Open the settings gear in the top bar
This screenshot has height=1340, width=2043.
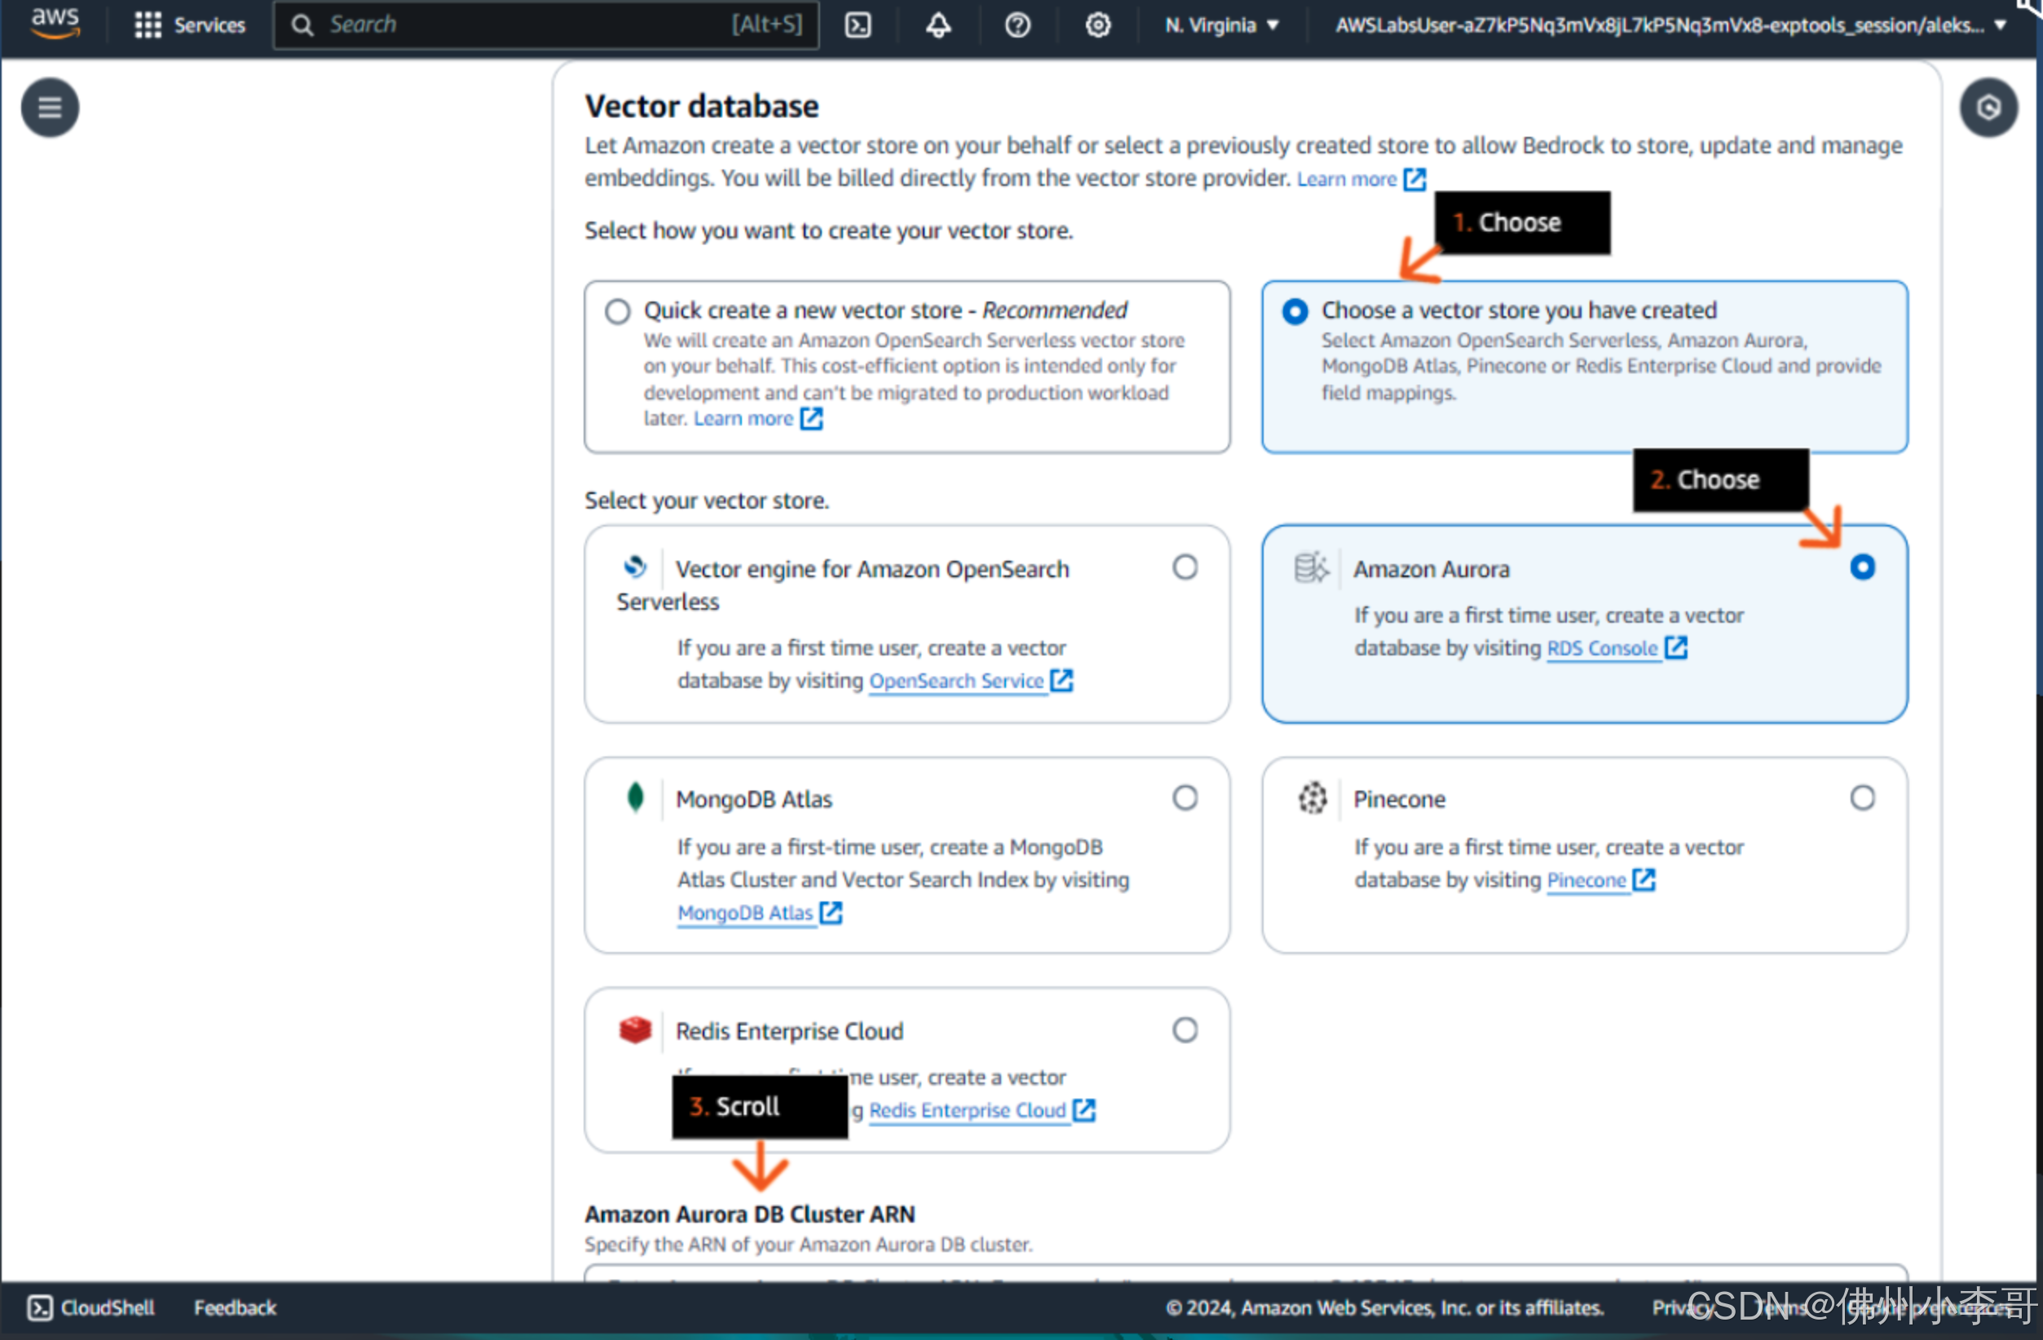[1097, 25]
